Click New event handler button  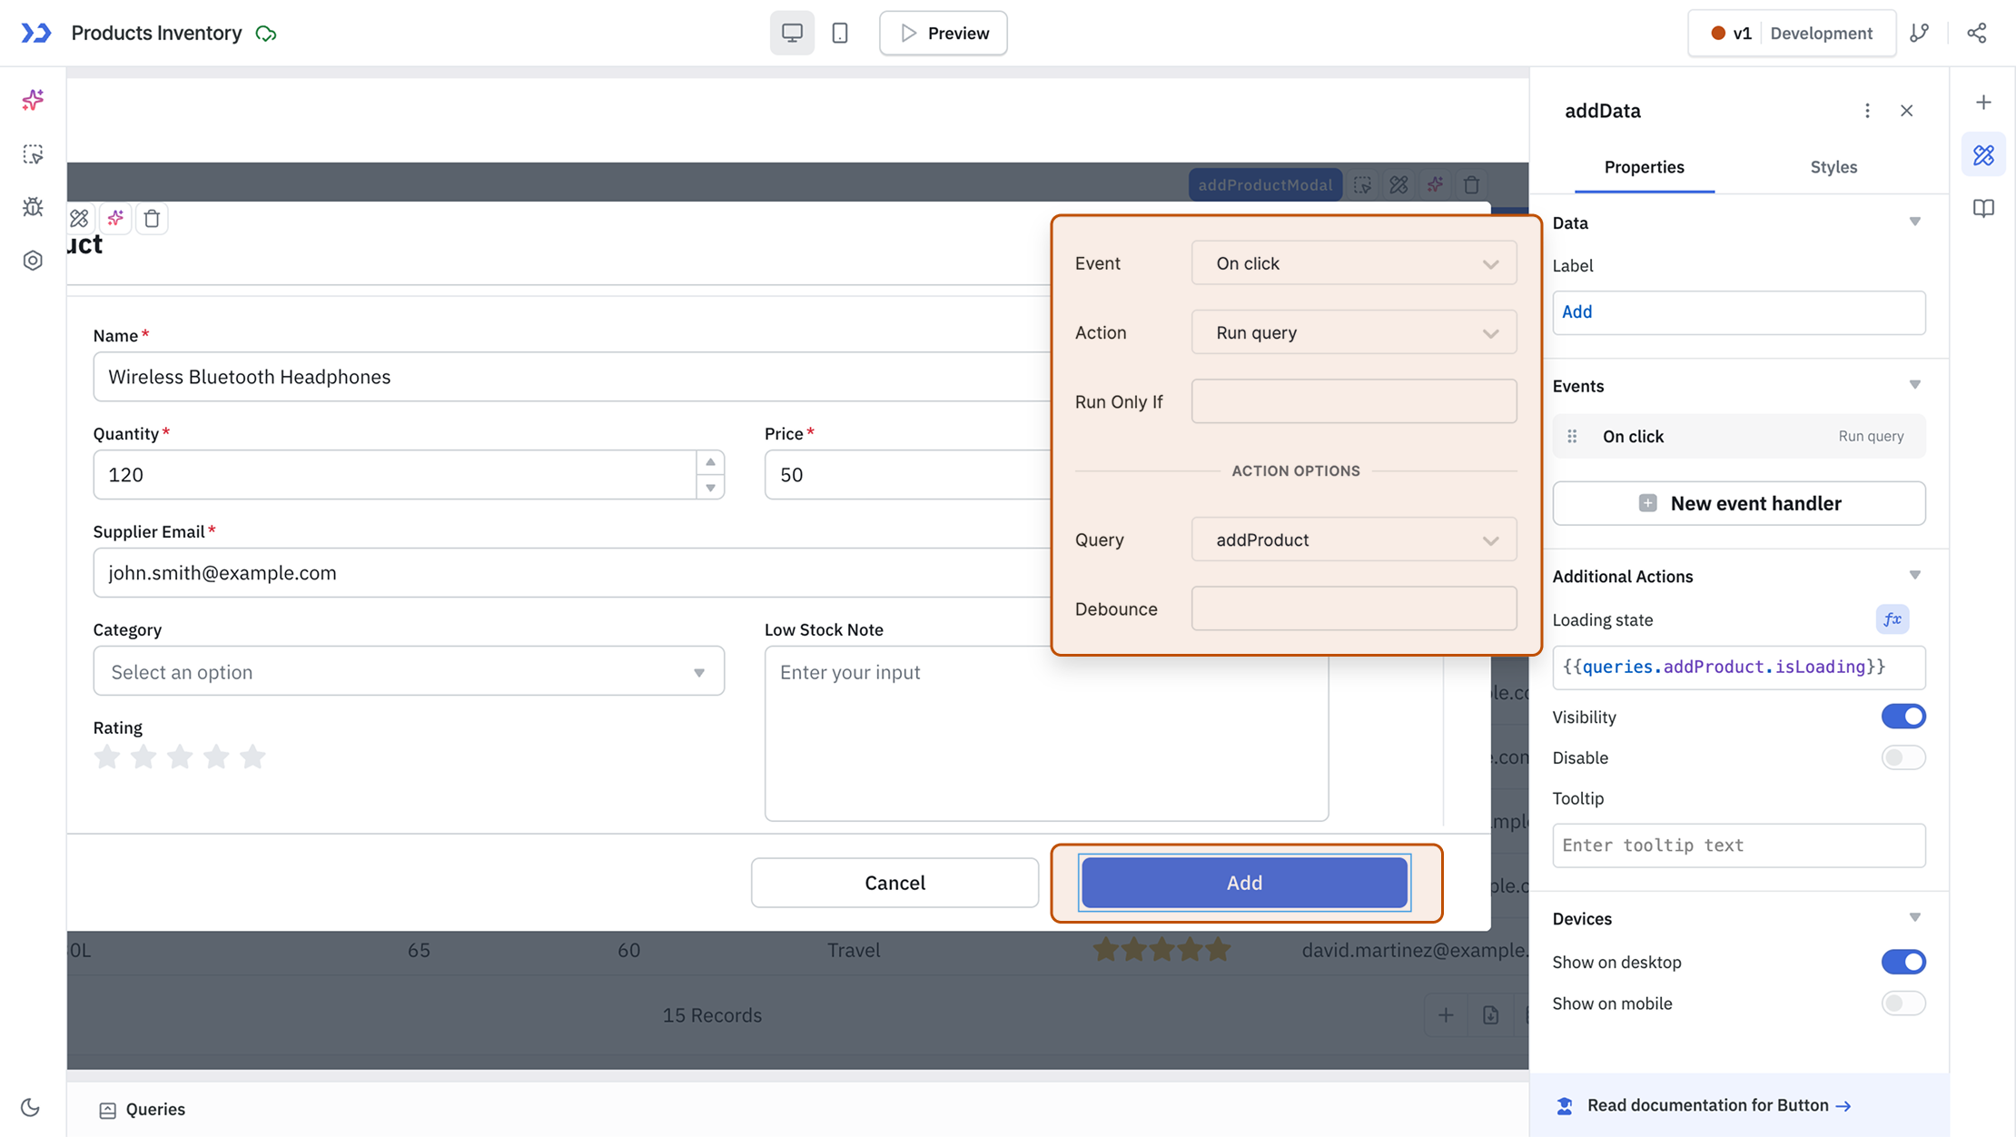tap(1738, 503)
